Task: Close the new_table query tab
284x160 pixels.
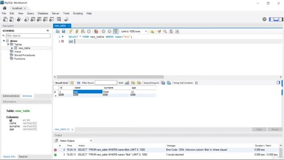Action: tap(69, 26)
